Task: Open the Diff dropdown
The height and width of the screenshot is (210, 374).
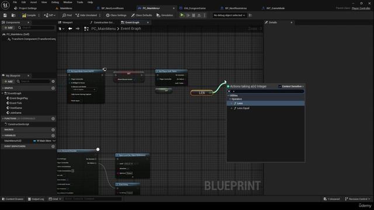Action: click(50, 15)
